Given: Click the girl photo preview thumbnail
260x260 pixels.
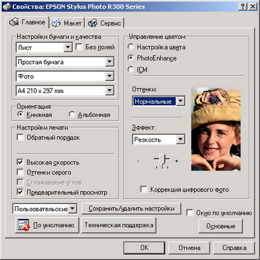Looking at the screenshot, I should click(216, 129).
